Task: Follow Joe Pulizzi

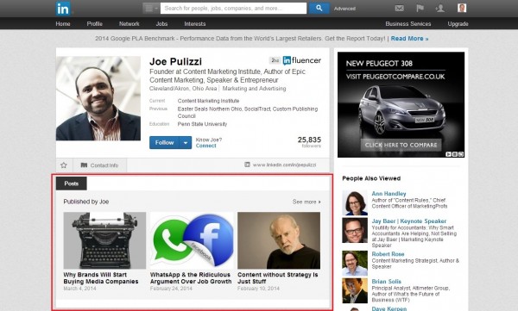Action: [164, 142]
